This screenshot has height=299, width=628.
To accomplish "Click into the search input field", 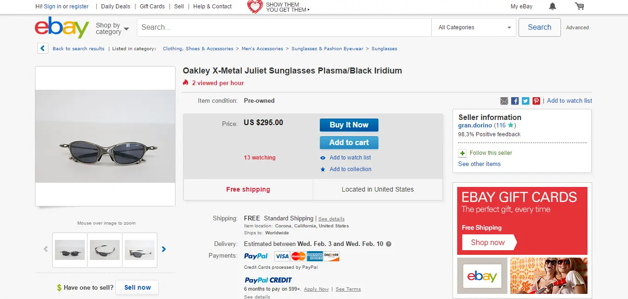I will coord(284,27).
